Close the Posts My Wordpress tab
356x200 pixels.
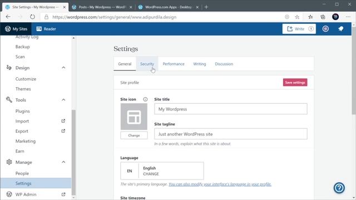pos(131,7)
